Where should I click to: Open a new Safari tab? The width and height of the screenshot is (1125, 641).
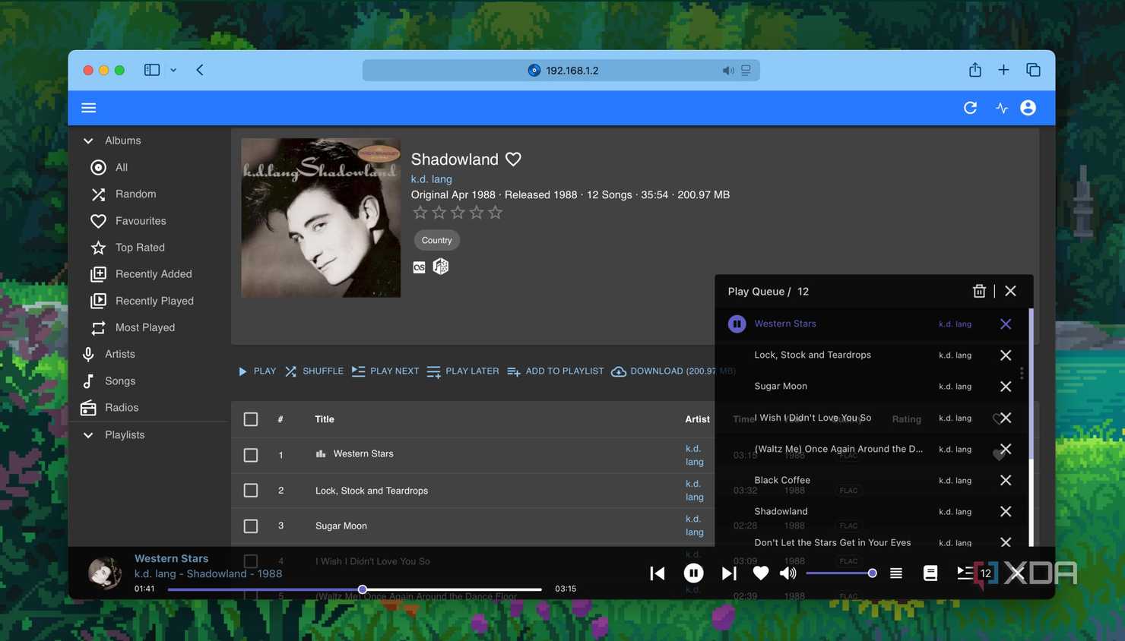coord(1003,70)
